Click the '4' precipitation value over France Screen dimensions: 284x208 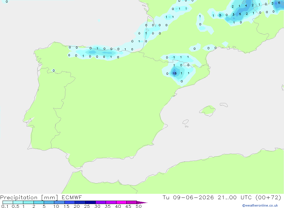(246, 5)
